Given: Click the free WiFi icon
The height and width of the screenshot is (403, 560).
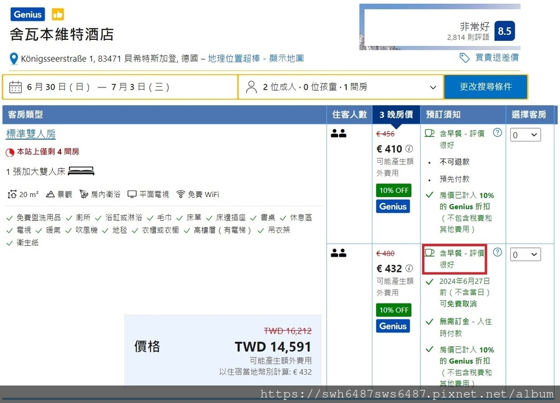Looking at the screenshot, I should [x=180, y=194].
